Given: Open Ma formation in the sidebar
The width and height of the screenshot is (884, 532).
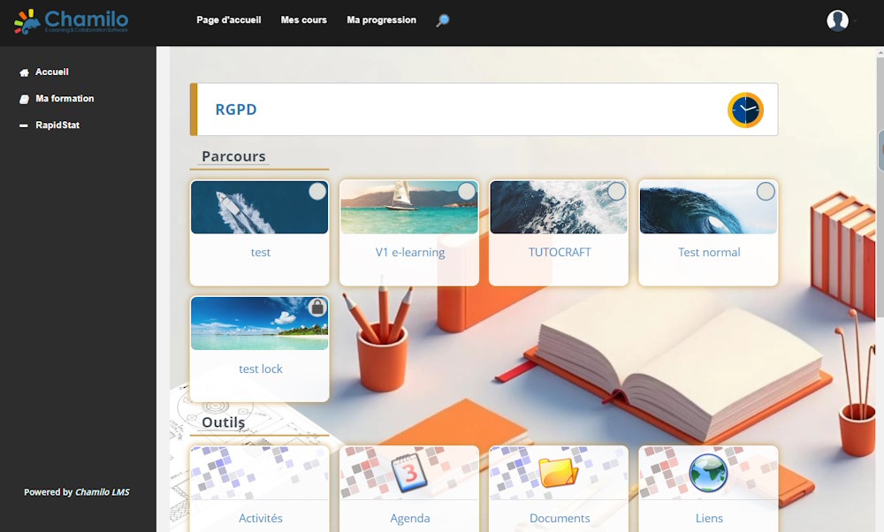Looking at the screenshot, I should pos(65,99).
